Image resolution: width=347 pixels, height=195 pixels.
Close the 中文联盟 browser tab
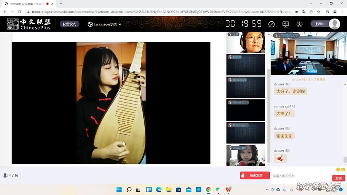coord(53,4)
